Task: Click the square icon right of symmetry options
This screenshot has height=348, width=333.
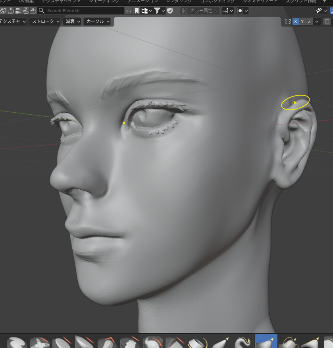Action: tap(327, 21)
